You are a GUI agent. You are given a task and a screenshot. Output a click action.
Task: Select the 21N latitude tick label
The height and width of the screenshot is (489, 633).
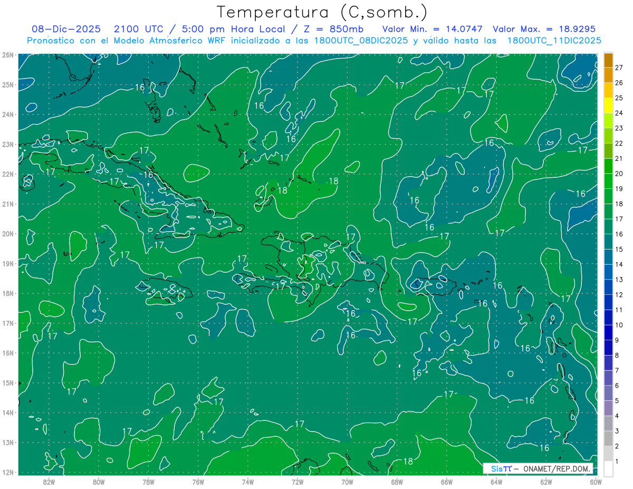(x=8, y=204)
